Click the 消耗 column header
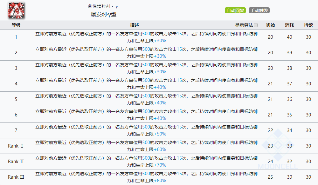The height and width of the screenshot is (185, 318). 289,25
